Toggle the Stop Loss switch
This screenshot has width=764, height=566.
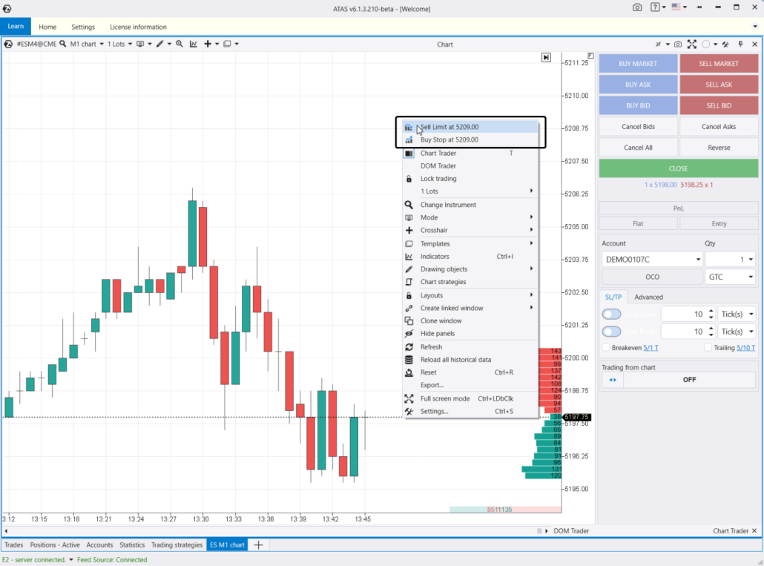(611, 314)
